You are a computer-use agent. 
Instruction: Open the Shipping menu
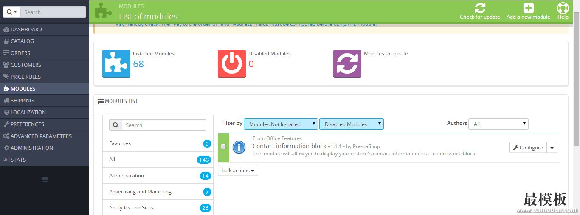(x=45, y=101)
